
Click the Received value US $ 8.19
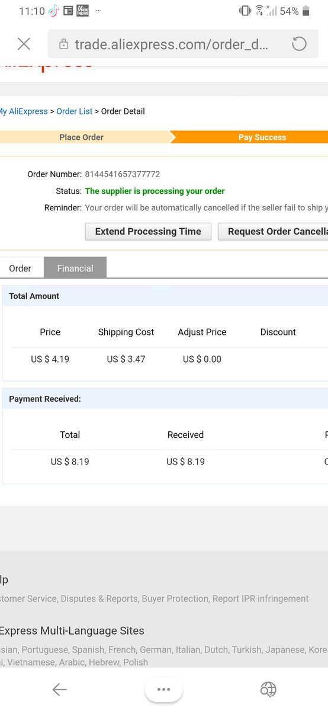185,462
